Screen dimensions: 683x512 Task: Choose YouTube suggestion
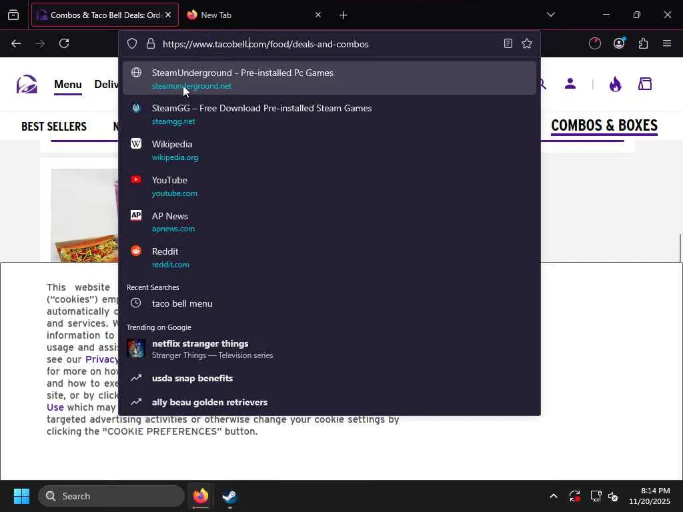(x=329, y=186)
